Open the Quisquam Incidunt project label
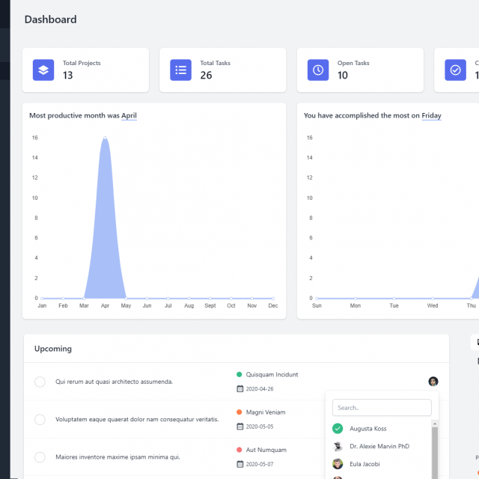The image size is (479, 479). point(272,374)
